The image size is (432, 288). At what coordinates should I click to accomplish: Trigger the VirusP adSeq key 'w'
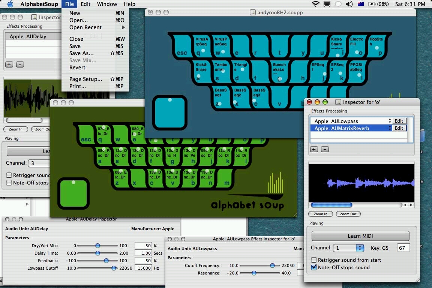tap(220, 46)
